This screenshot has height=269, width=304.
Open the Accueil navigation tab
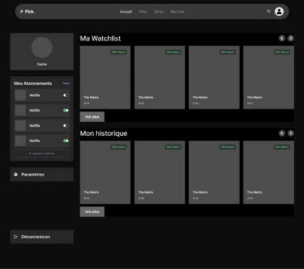point(126,12)
